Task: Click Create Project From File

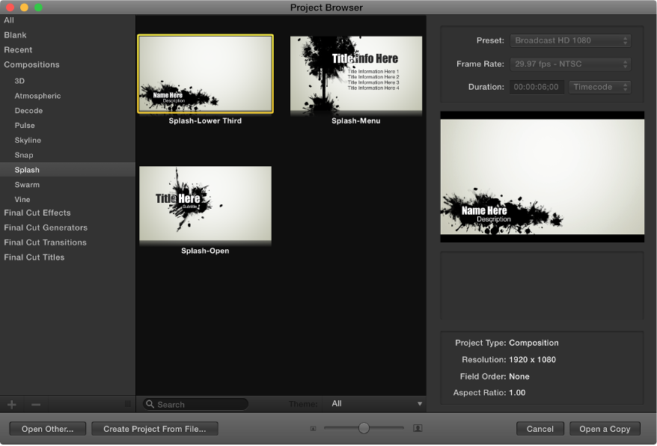Action: [155, 428]
